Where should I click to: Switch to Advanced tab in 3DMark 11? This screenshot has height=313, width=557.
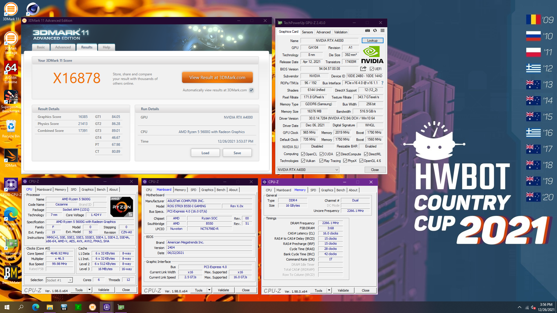coord(63,47)
